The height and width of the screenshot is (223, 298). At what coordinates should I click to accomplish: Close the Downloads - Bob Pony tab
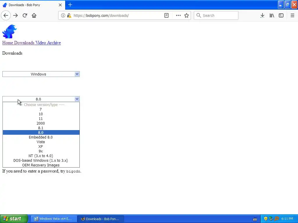pos(60,5)
